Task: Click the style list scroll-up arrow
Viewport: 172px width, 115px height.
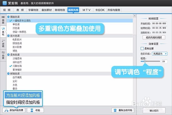Action: click(134, 16)
